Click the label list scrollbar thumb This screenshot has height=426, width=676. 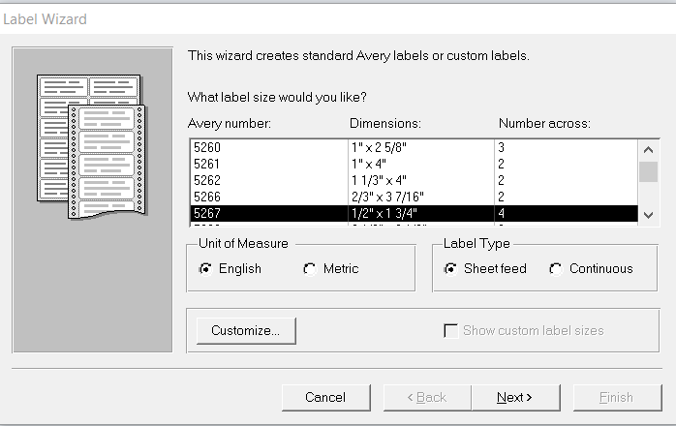click(648, 172)
